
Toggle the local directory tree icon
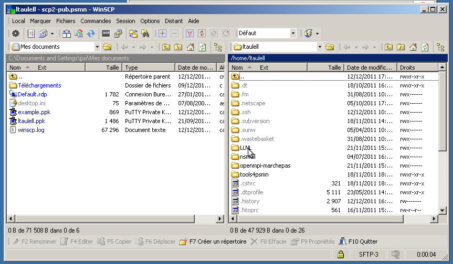[x=218, y=47]
